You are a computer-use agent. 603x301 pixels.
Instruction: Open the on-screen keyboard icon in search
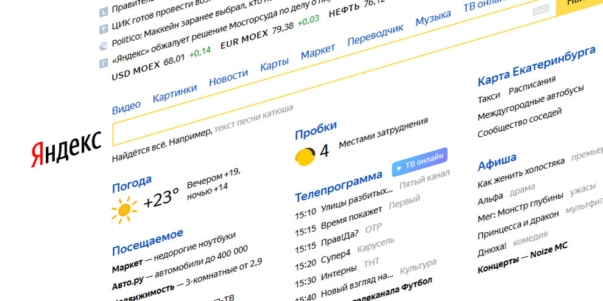click(x=541, y=10)
